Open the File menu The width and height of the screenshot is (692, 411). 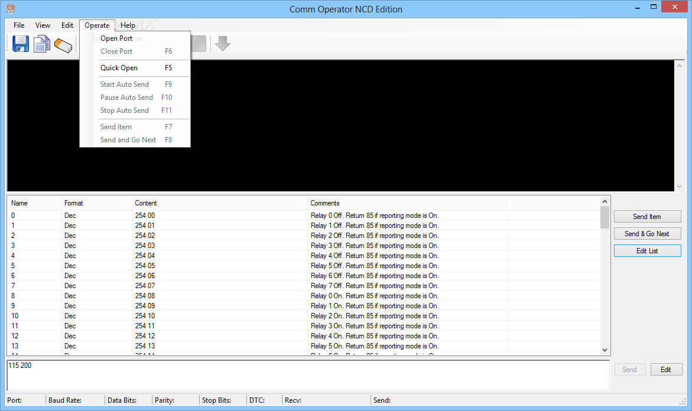[x=19, y=25]
